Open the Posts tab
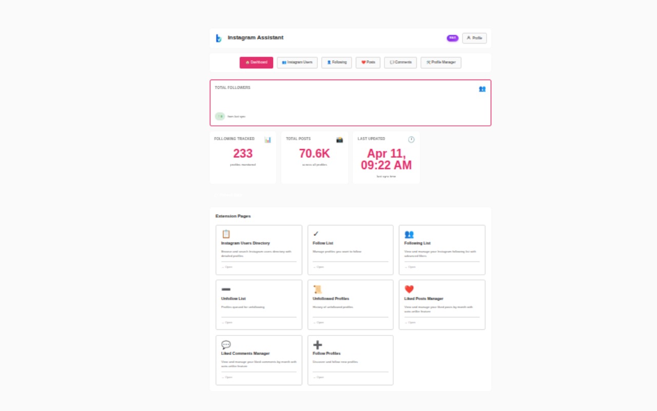657x411 pixels. (368, 62)
